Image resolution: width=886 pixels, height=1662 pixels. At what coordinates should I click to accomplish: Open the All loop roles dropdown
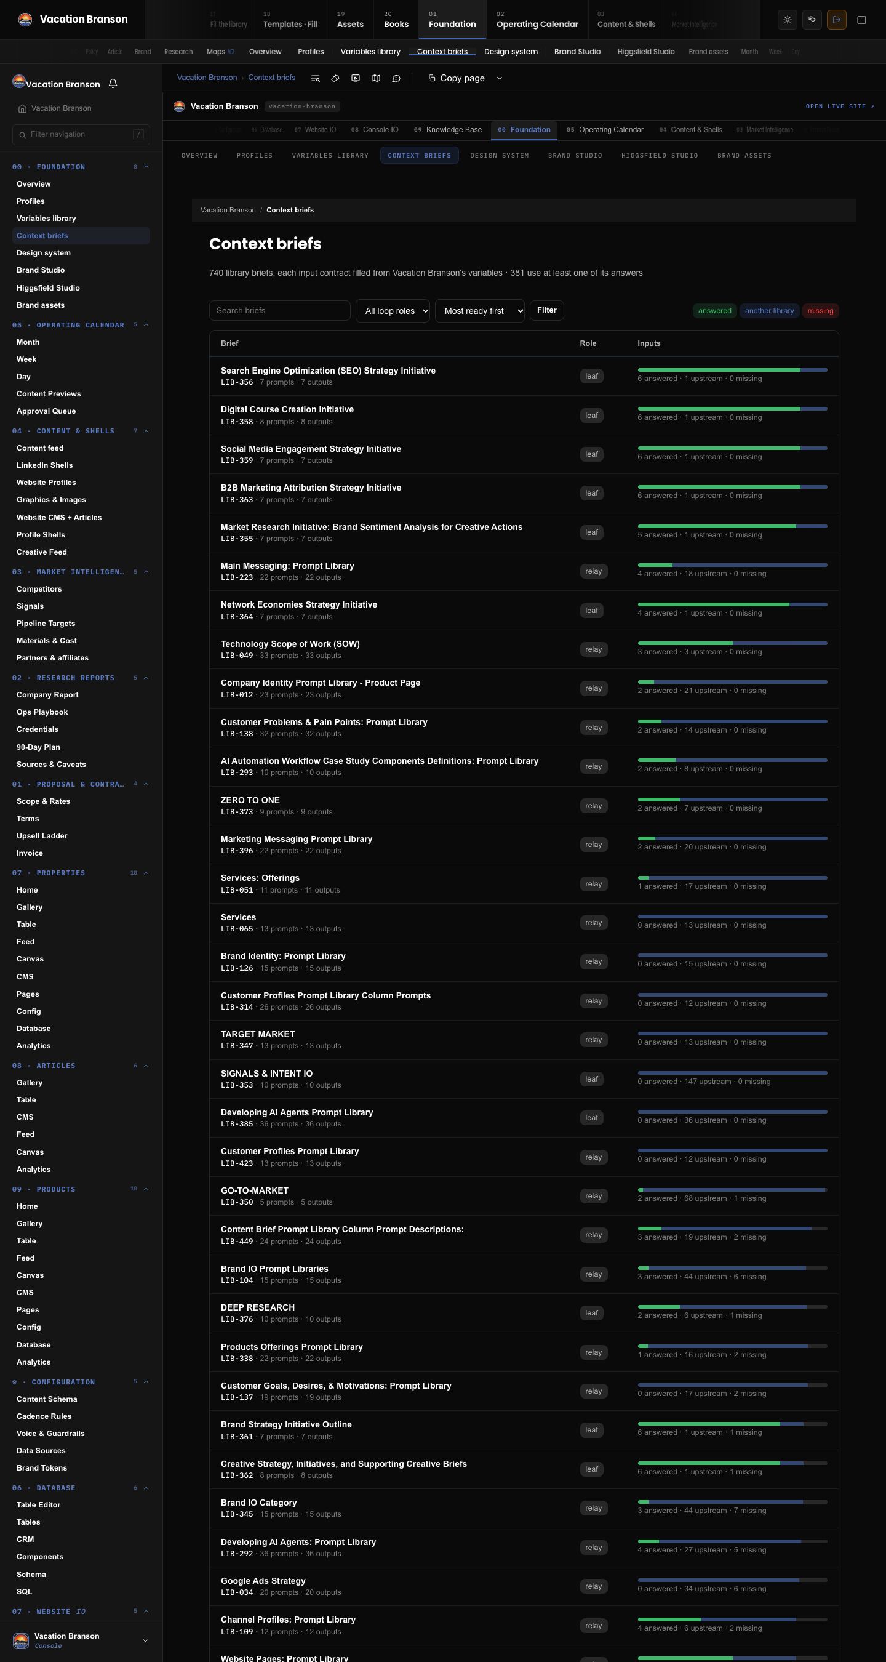click(x=393, y=311)
